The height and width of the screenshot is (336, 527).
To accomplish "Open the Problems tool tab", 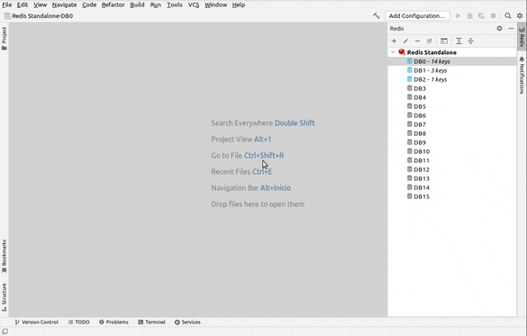I will 114,322.
